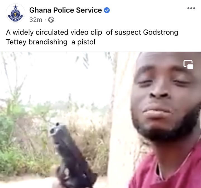Viewport: 201px width, 188px height.
Task: Open Ghana Police Service profile picture
Action: (16, 13)
